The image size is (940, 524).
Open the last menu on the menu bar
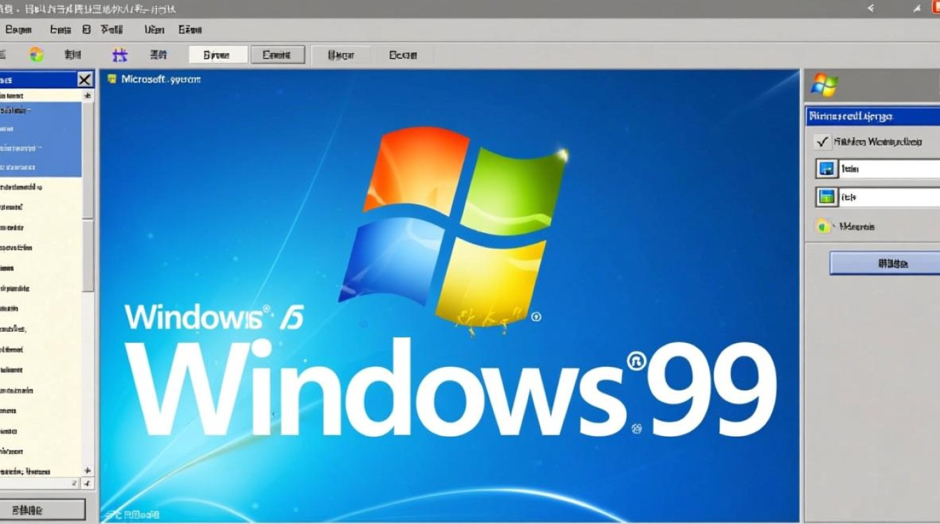coord(190,29)
